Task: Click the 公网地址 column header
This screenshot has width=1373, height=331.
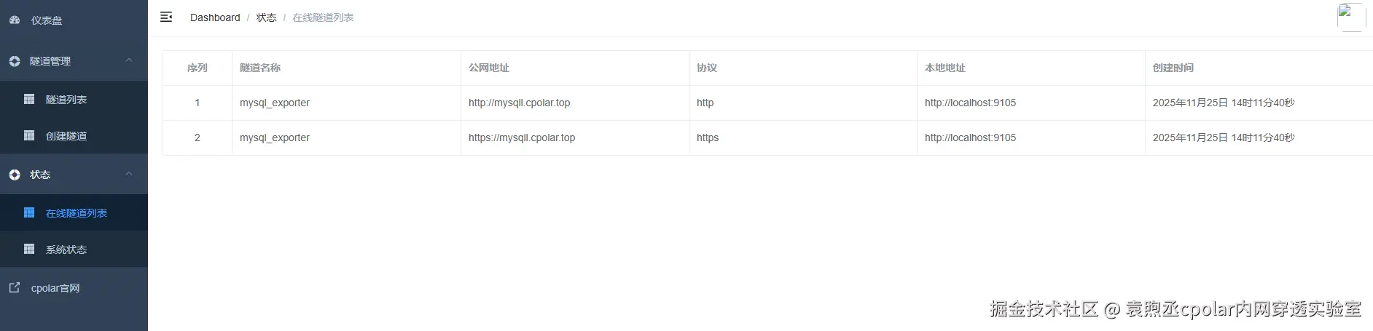Action: pos(489,68)
